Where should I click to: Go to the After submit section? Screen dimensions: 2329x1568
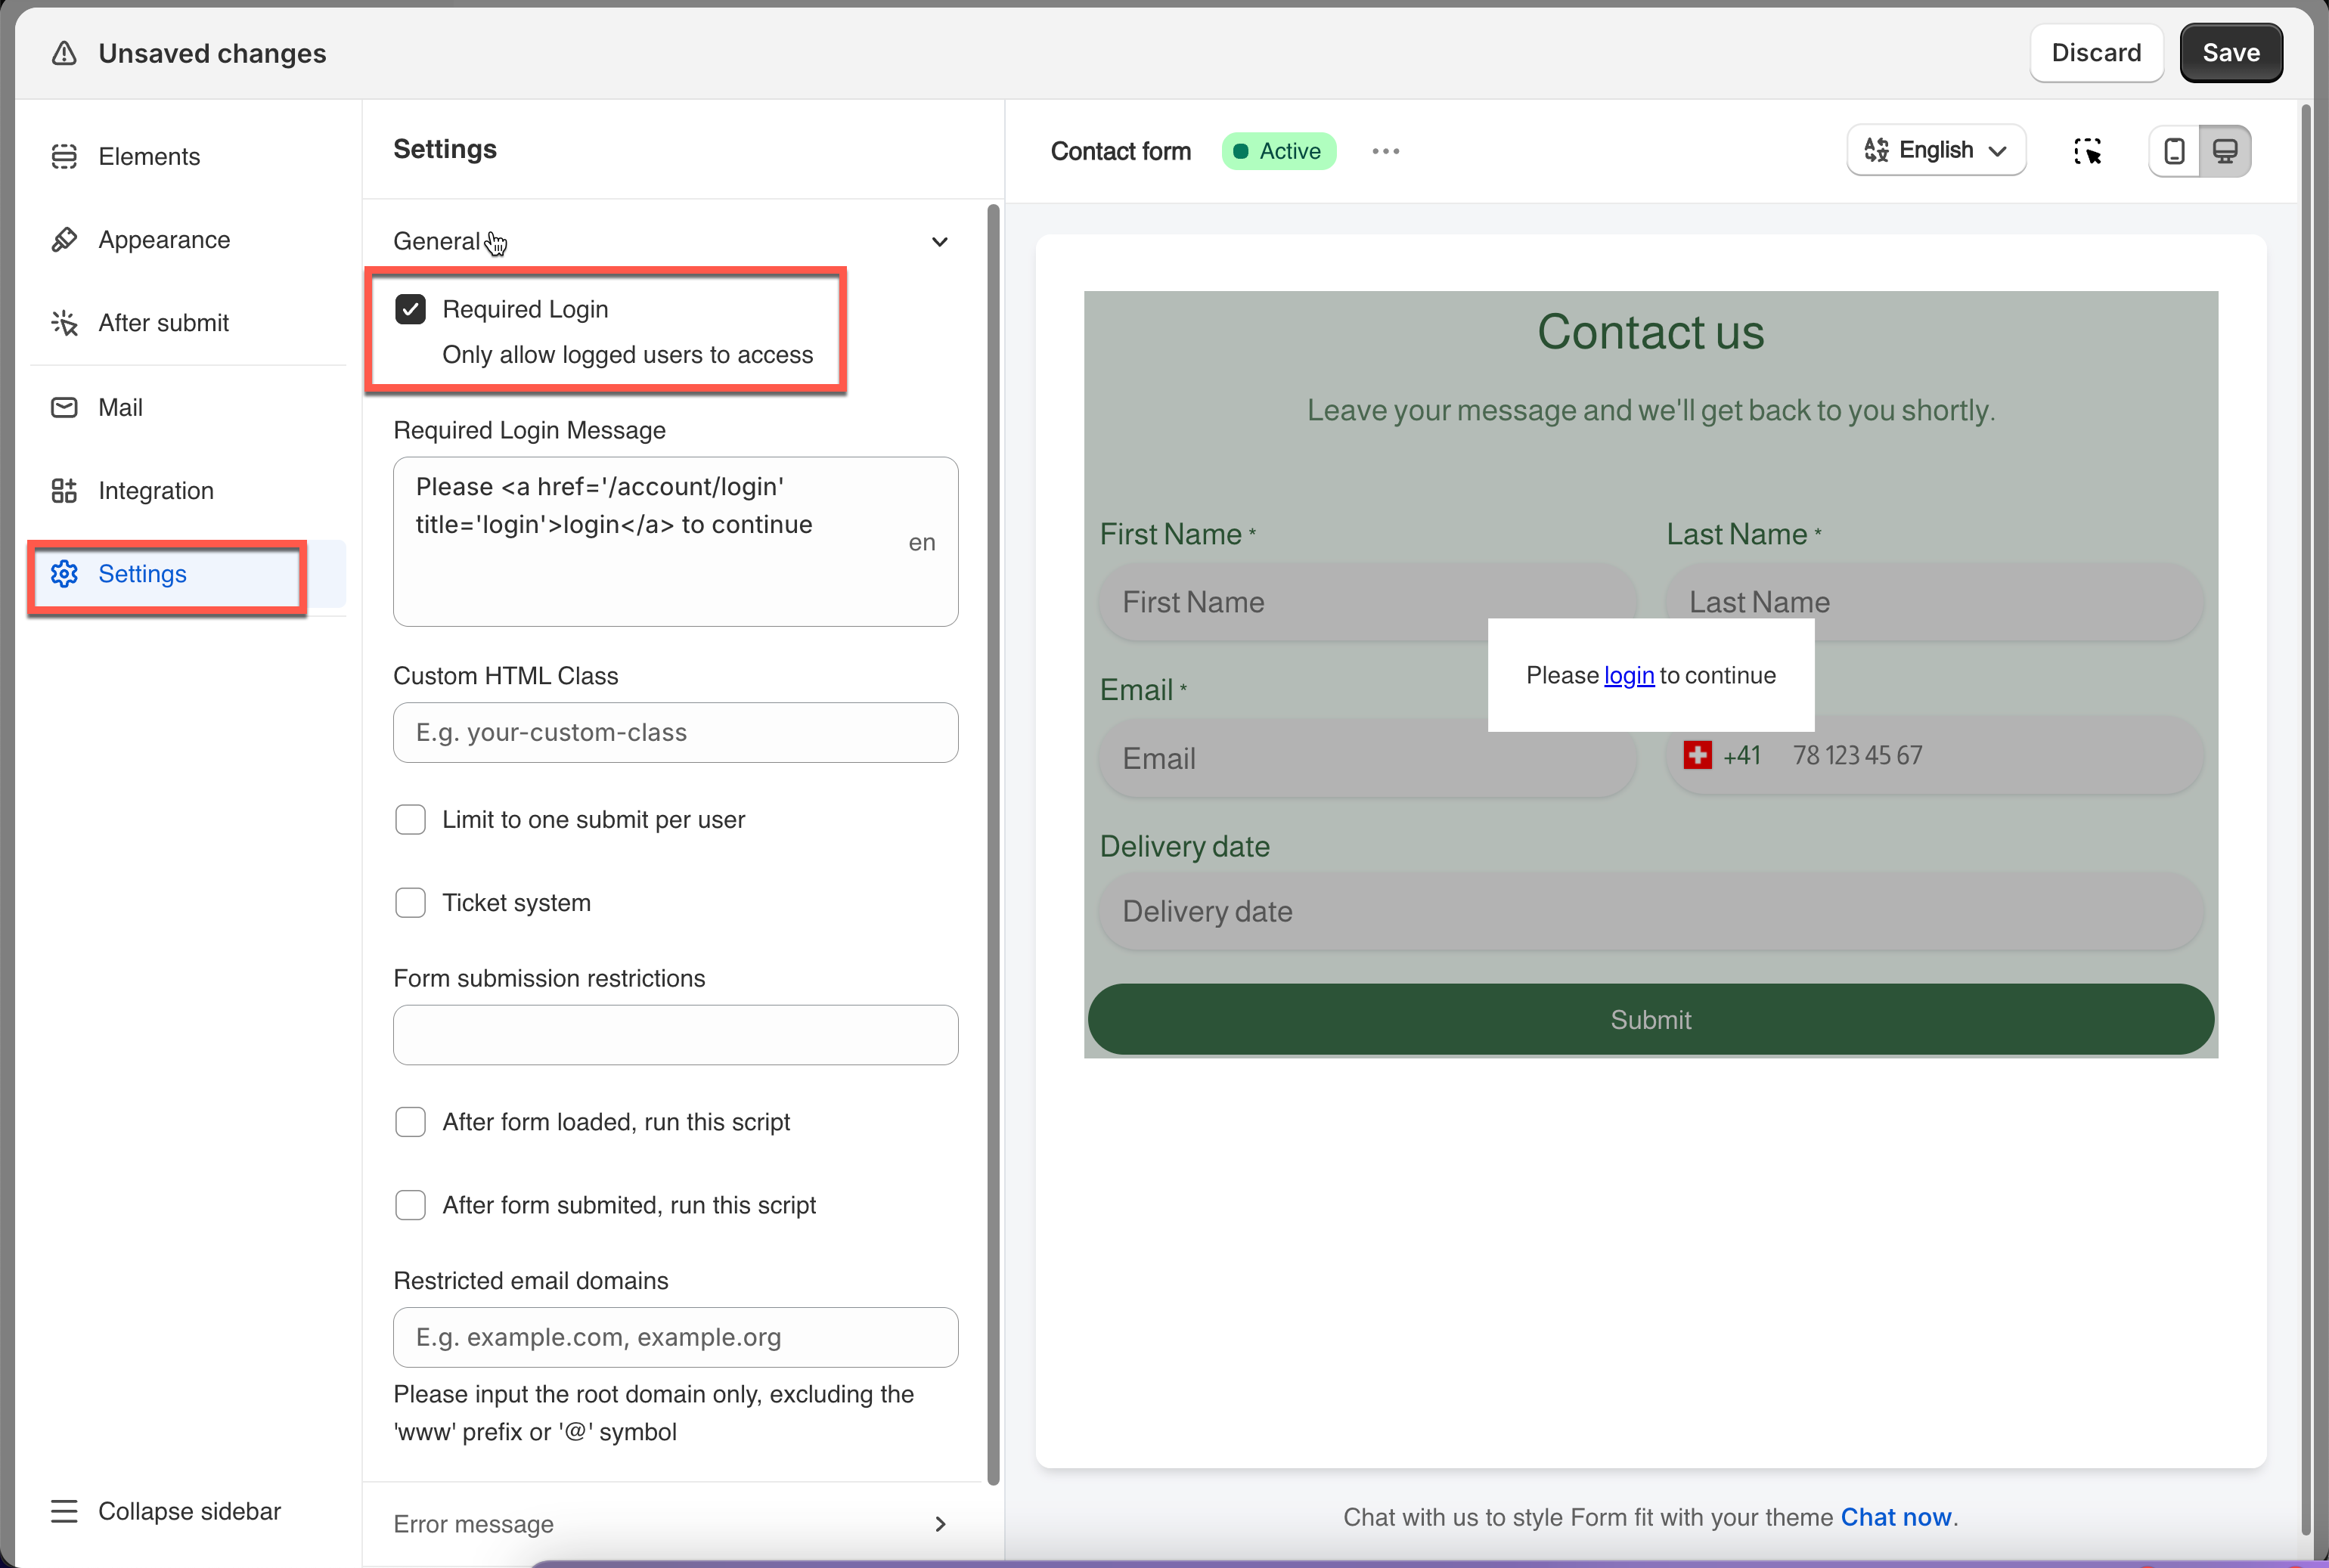coord(163,323)
